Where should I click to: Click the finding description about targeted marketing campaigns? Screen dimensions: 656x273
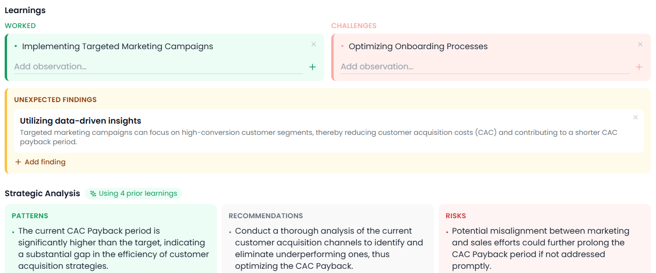319,137
